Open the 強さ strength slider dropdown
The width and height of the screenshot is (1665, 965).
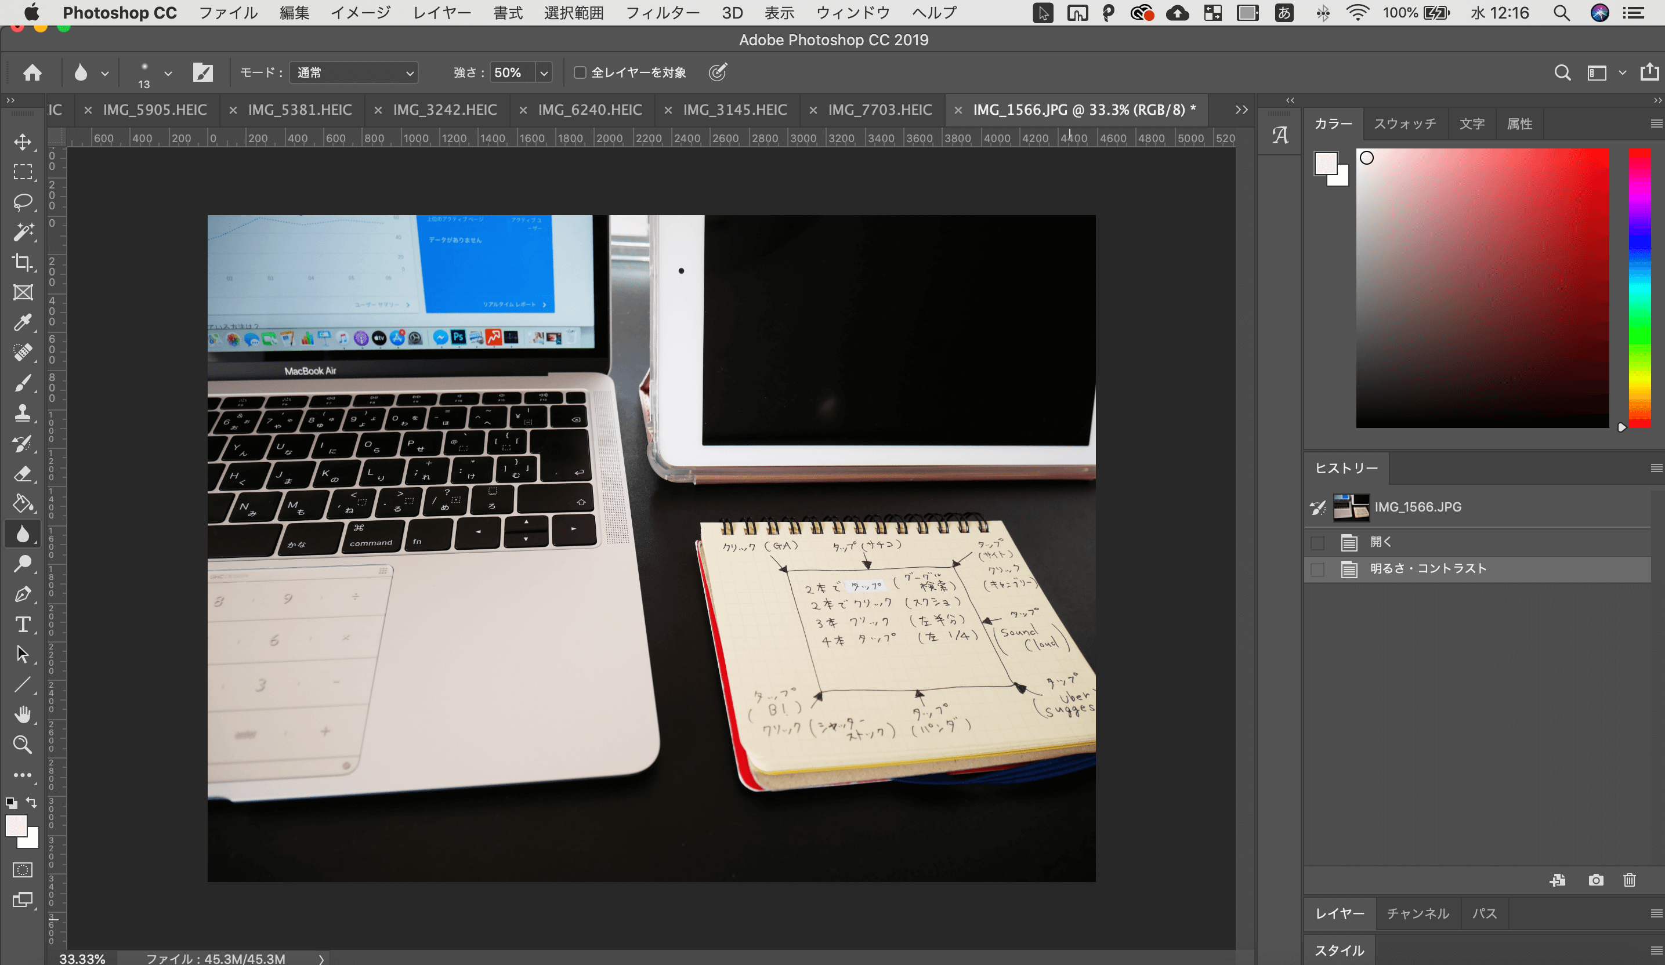coord(544,72)
